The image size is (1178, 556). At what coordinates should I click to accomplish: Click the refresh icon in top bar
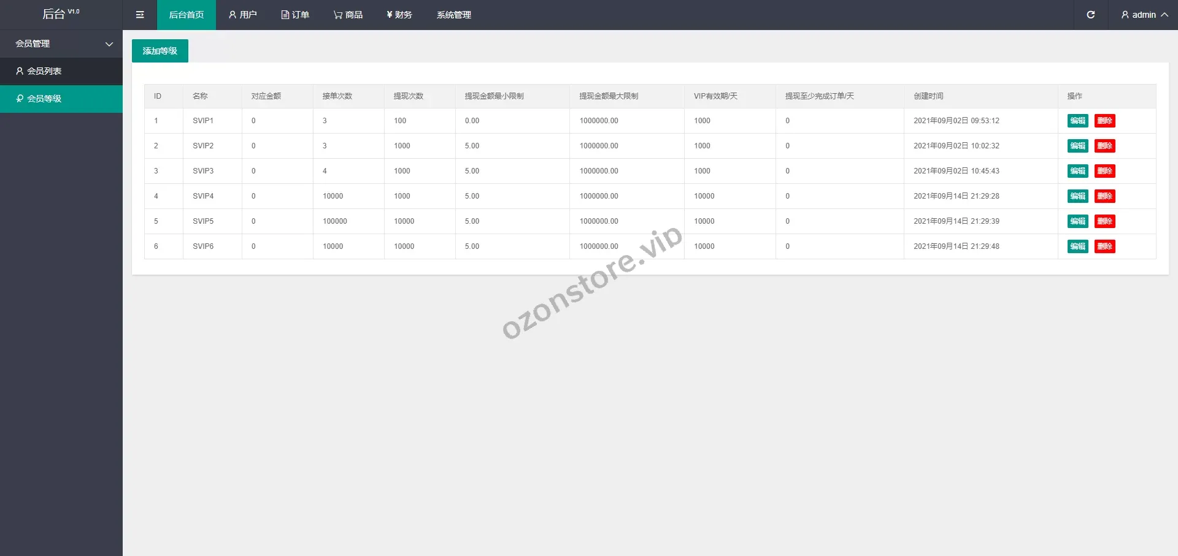[x=1090, y=15]
